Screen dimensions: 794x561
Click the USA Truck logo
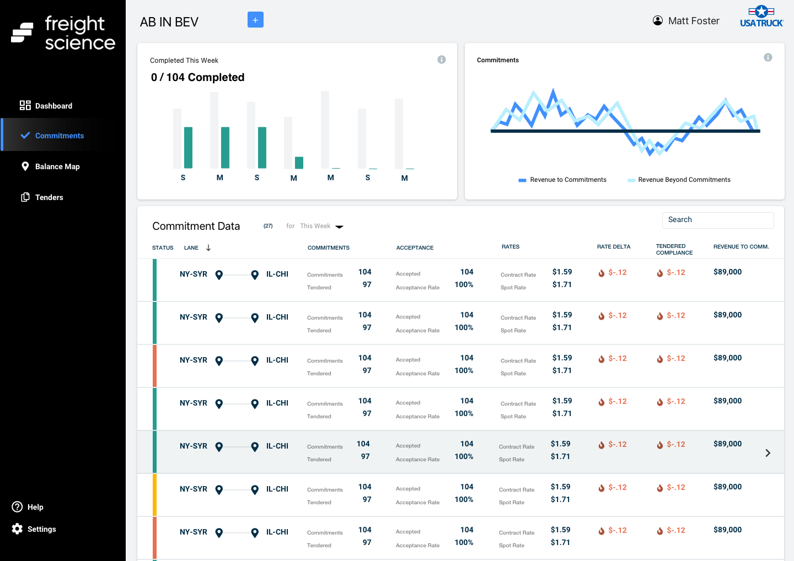pyautogui.click(x=761, y=17)
